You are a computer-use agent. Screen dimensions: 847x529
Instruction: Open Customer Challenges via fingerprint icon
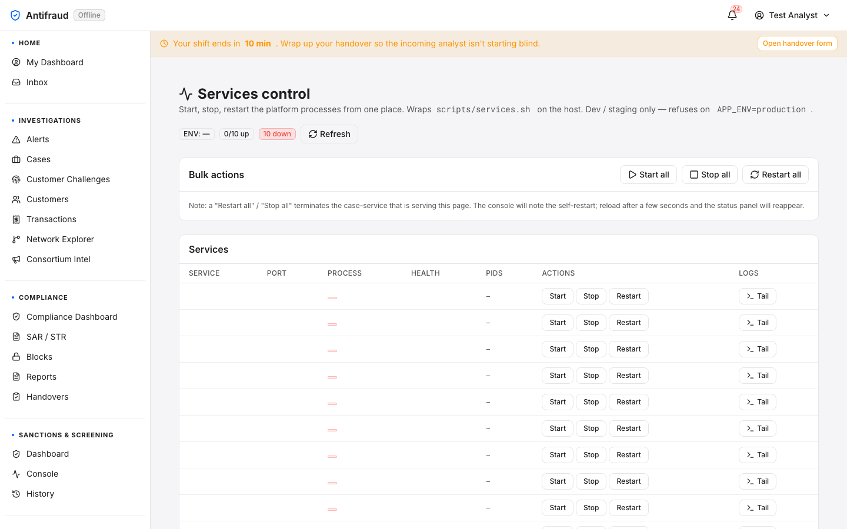(x=16, y=179)
